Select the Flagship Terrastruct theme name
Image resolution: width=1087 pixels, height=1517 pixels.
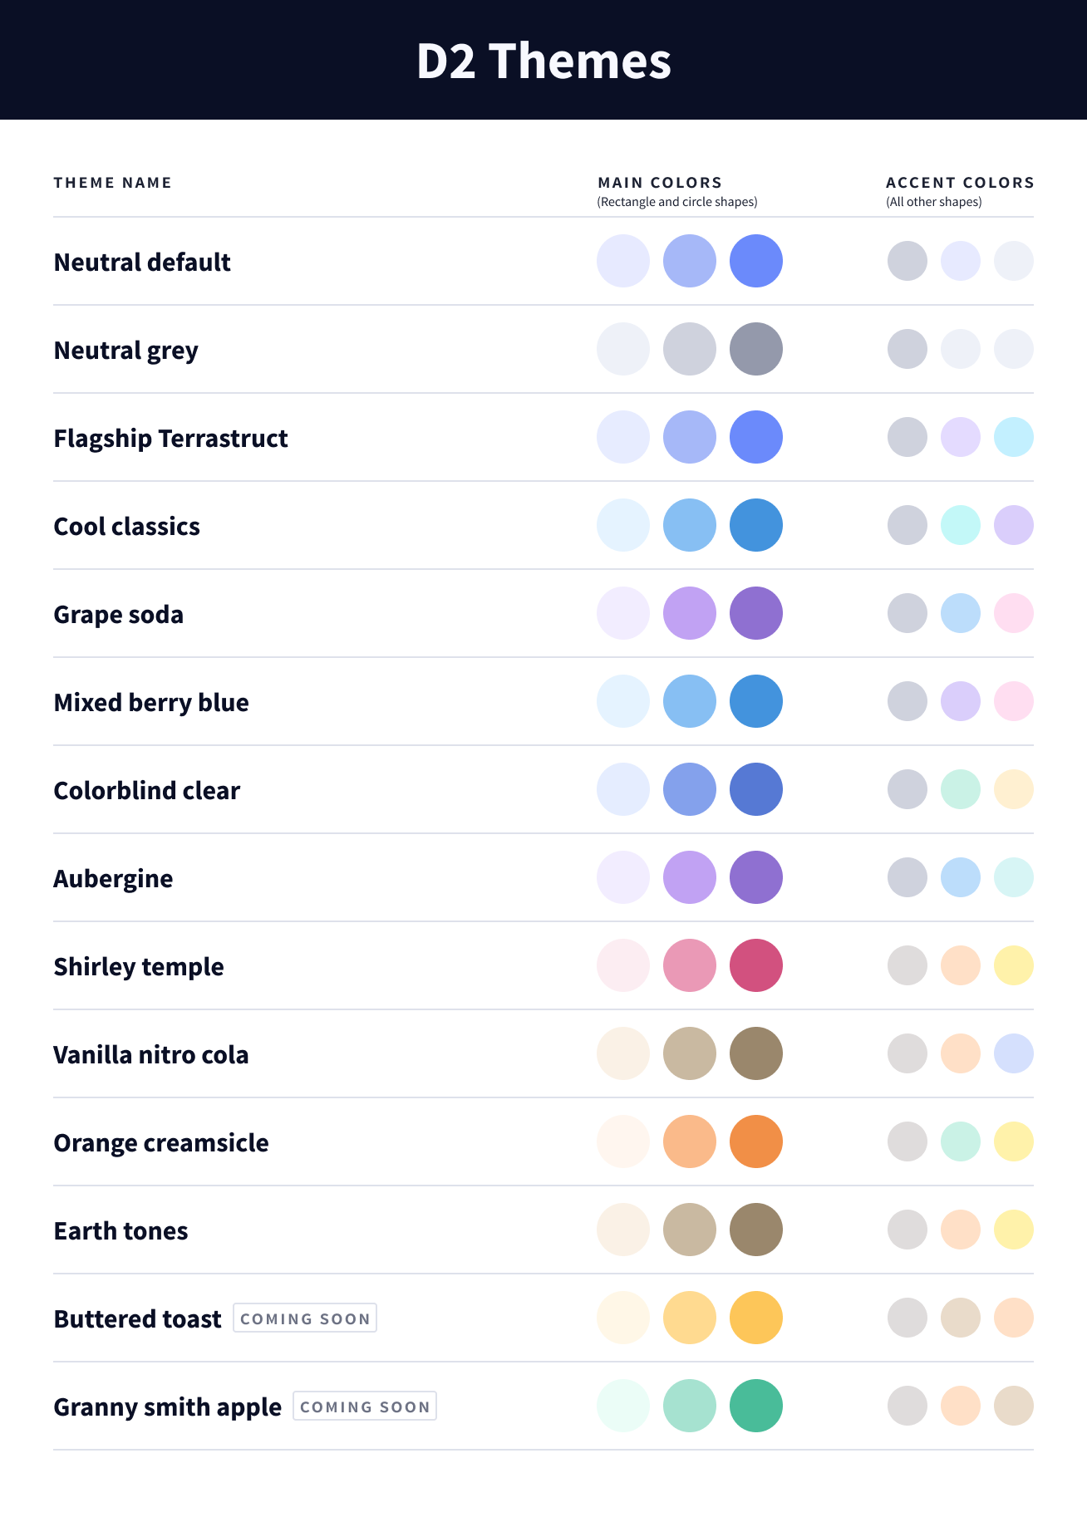click(170, 439)
